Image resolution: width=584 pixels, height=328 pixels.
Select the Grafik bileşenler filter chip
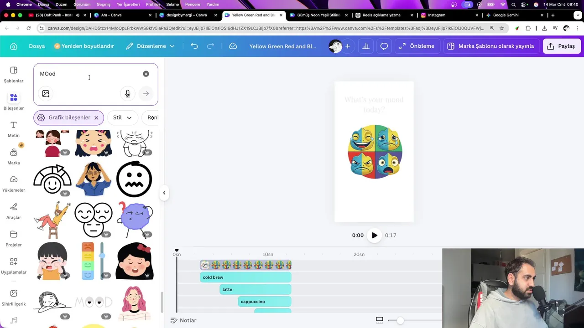(x=68, y=118)
